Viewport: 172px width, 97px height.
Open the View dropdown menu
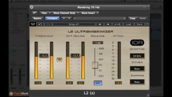pyautogui.click(x=46, y=13)
